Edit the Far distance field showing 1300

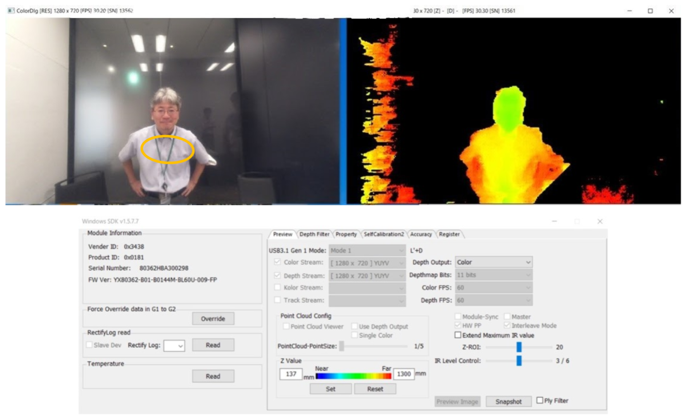click(x=405, y=374)
